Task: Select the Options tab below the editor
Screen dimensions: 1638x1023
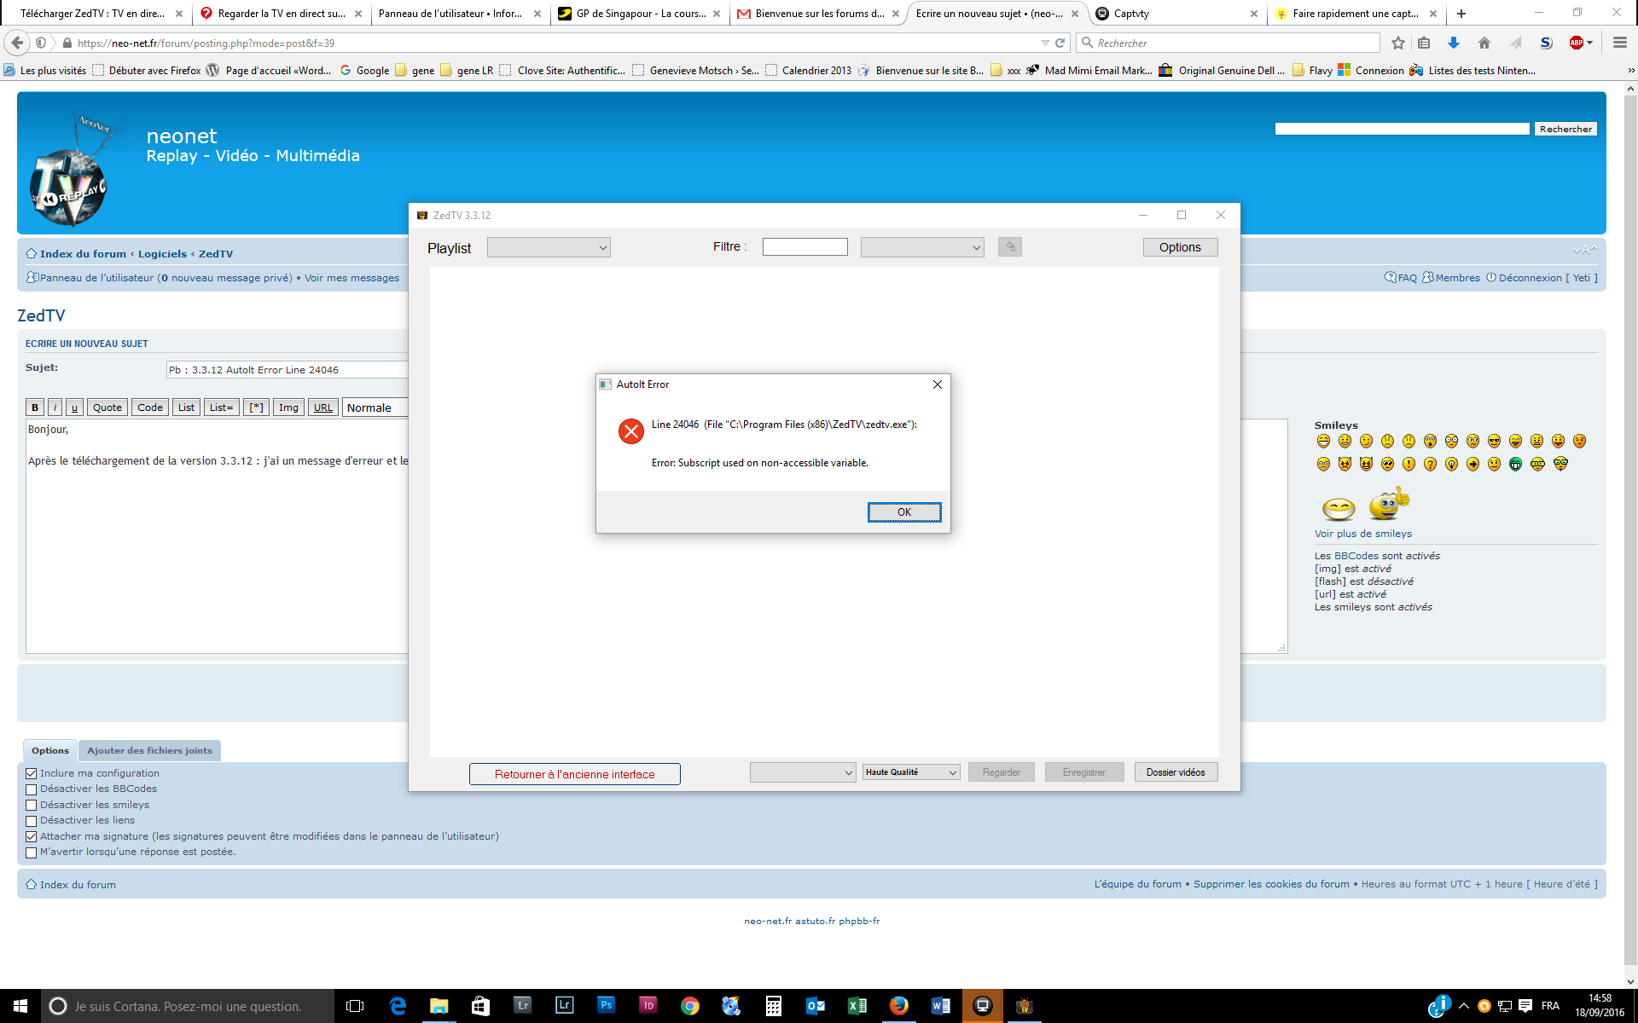Action: point(50,751)
